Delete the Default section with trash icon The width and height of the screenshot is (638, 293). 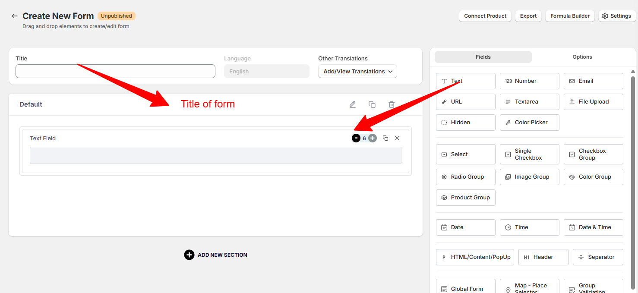pos(392,104)
